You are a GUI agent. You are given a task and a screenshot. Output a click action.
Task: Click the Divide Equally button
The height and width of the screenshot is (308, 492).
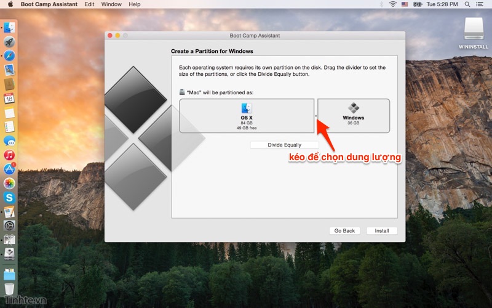284,145
